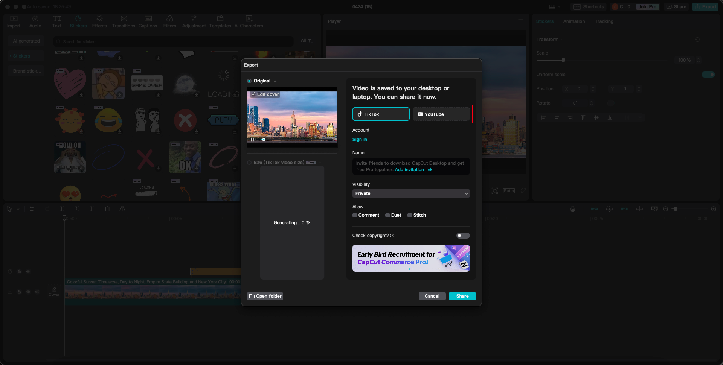Viewport: 723px width, 365px height.
Task: Click the Share button in Export dialog
Action: pos(462,296)
